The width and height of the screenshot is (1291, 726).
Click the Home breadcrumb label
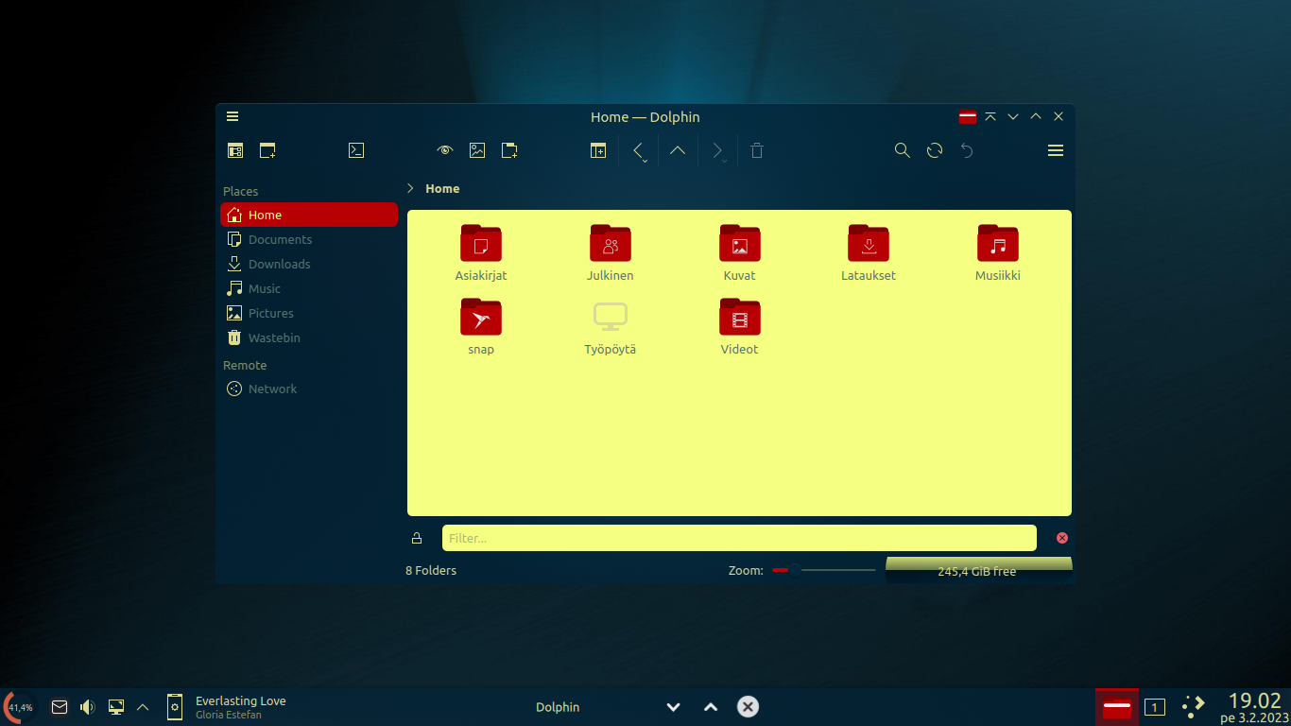coord(442,188)
